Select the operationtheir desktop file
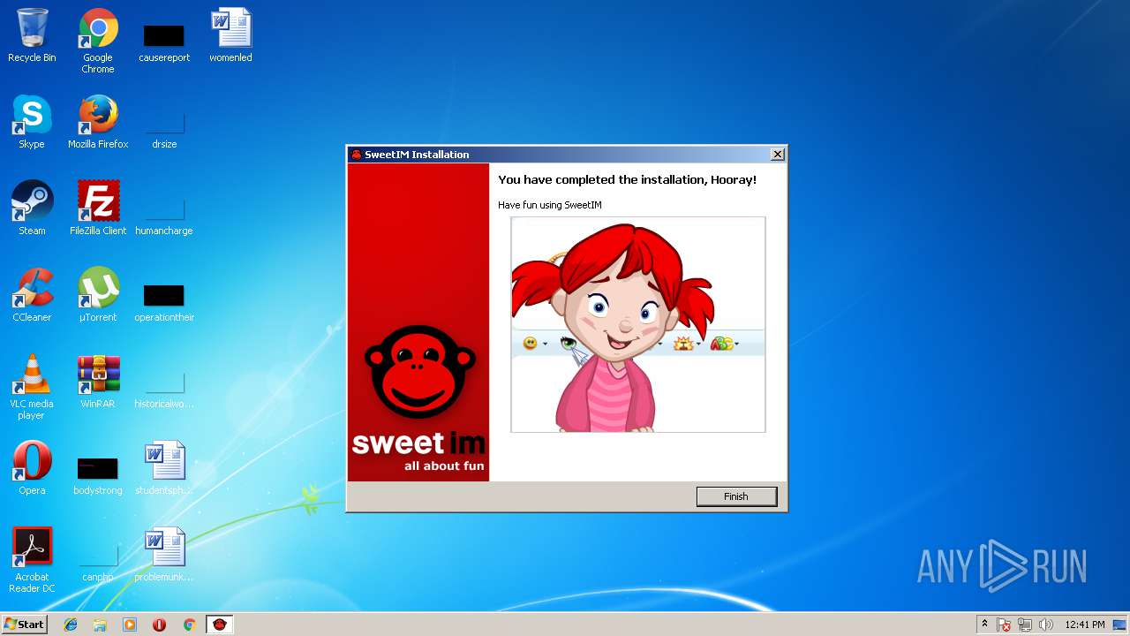 [x=164, y=302]
